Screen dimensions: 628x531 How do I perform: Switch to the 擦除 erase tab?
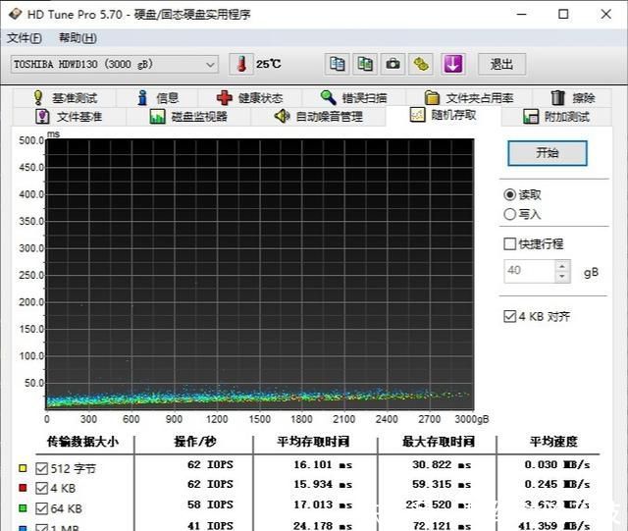tap(572, 98)
